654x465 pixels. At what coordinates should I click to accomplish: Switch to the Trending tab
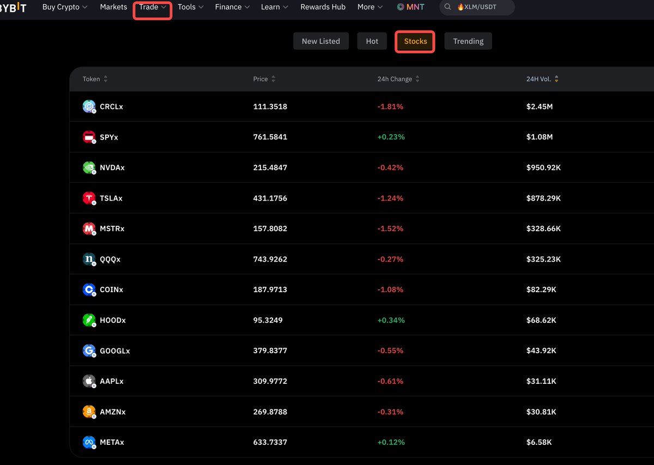(x=468, y=41)
